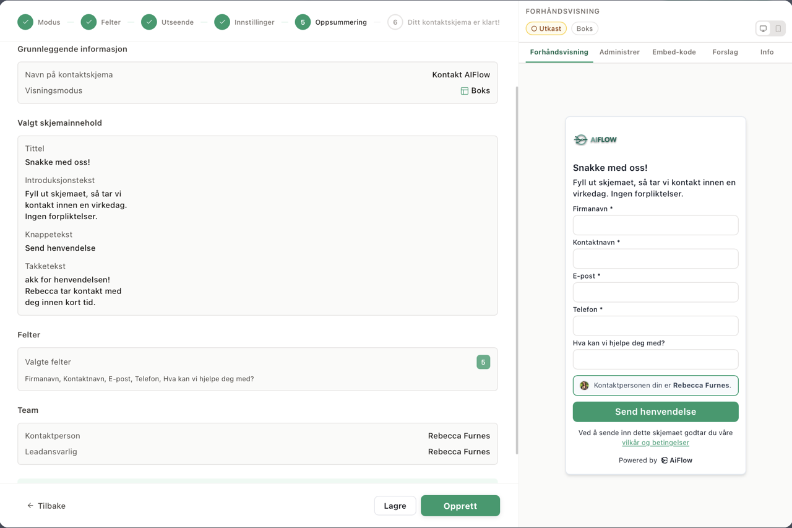
Task: Click the Modus step checkmark icon
Action: pos(25,22)
